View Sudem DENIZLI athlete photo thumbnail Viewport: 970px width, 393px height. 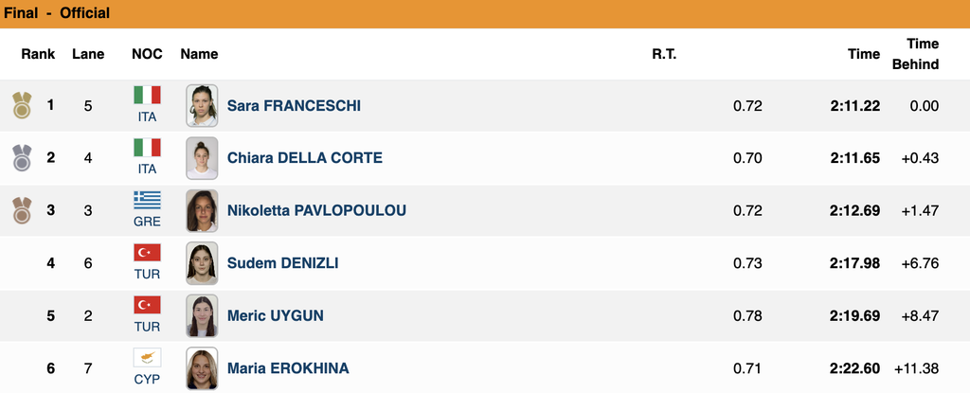(202, 263)
